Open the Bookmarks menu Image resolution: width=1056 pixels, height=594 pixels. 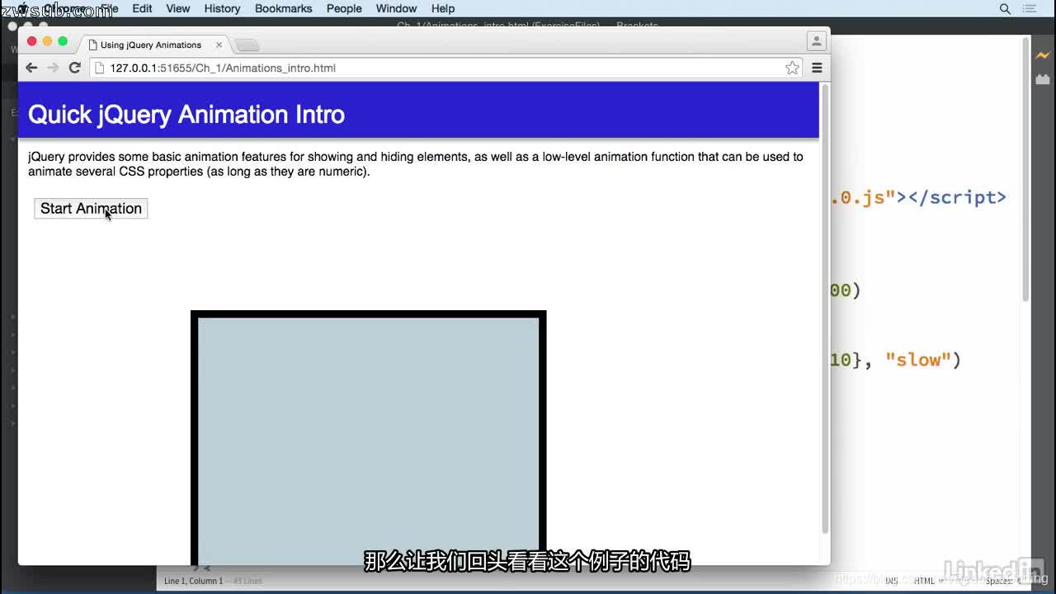tap(283, 8)
